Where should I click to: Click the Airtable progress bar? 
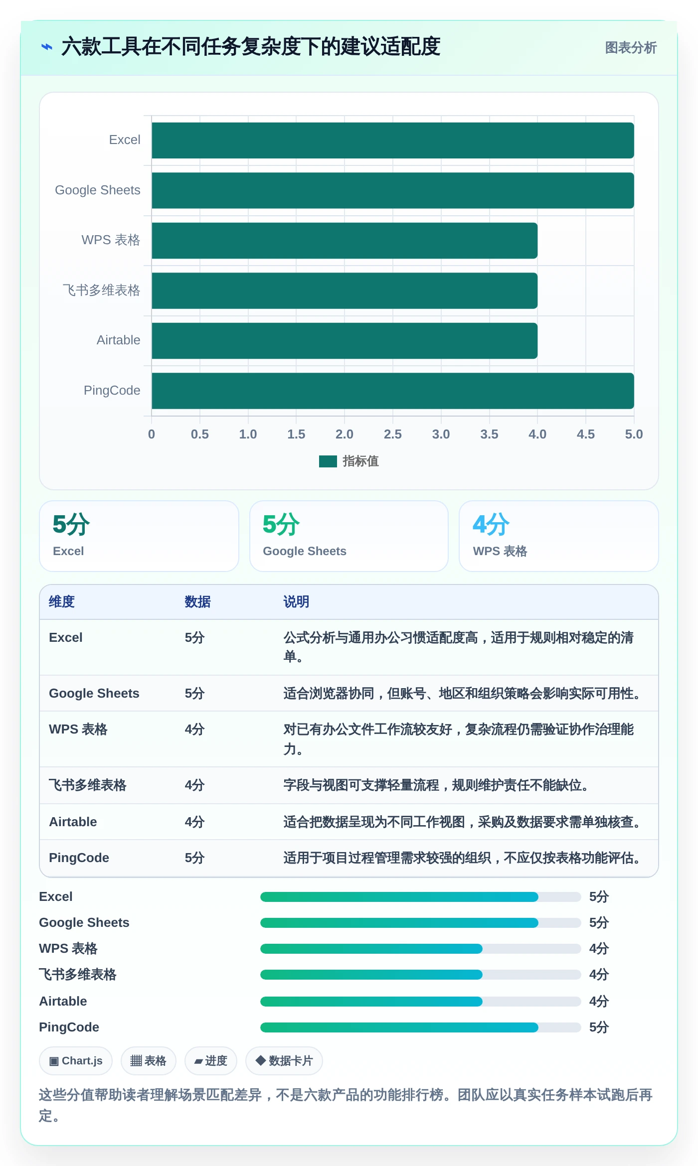click(421, 1002)
